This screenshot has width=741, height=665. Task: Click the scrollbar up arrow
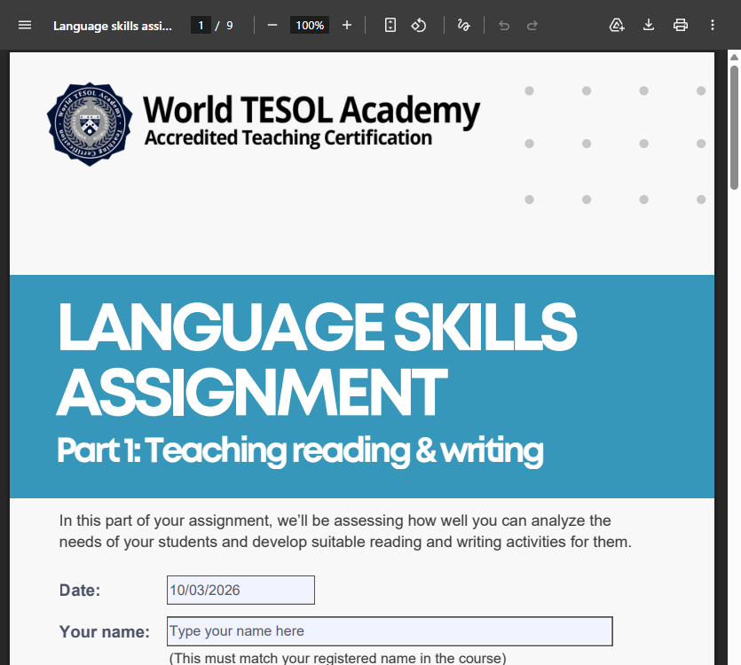[x=734, y=59]
